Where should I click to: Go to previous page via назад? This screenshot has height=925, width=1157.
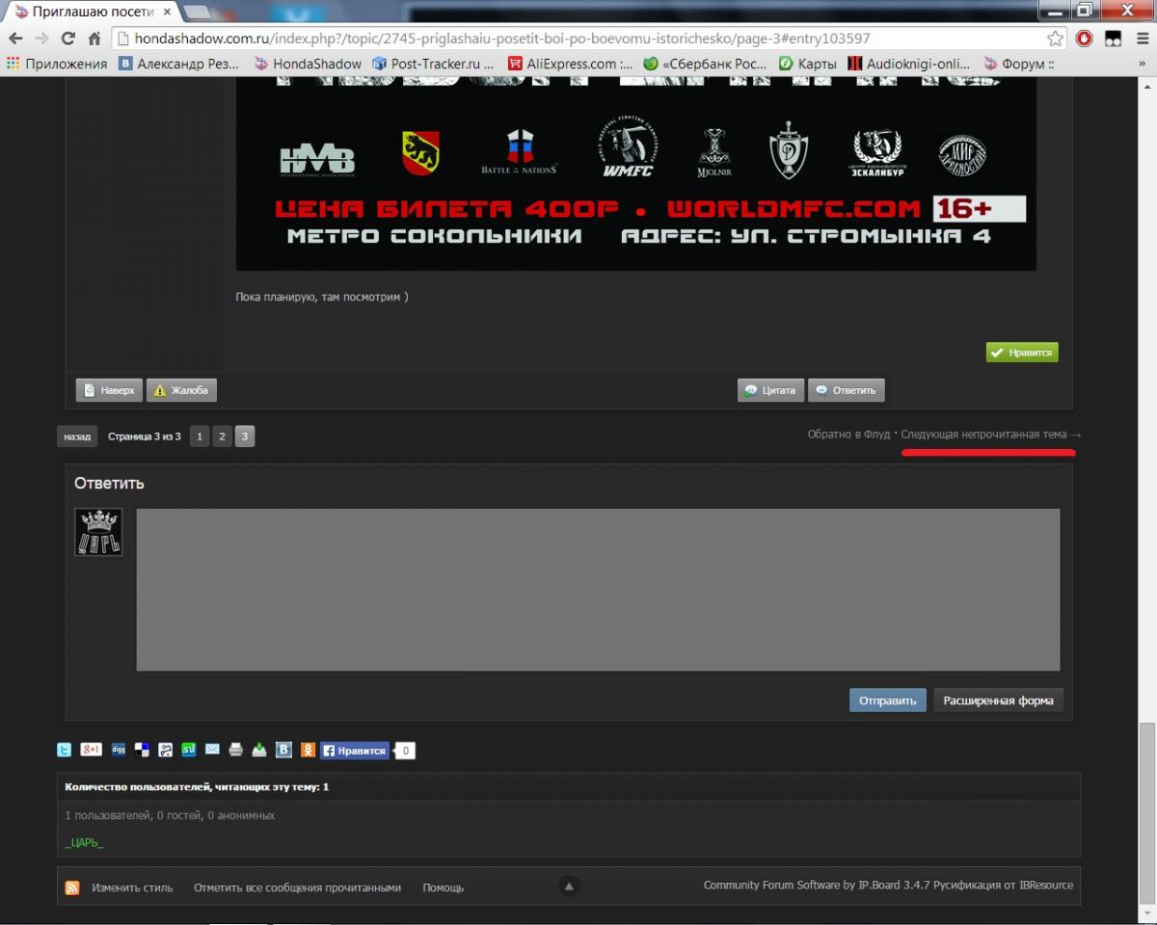(x=77, y=436)
